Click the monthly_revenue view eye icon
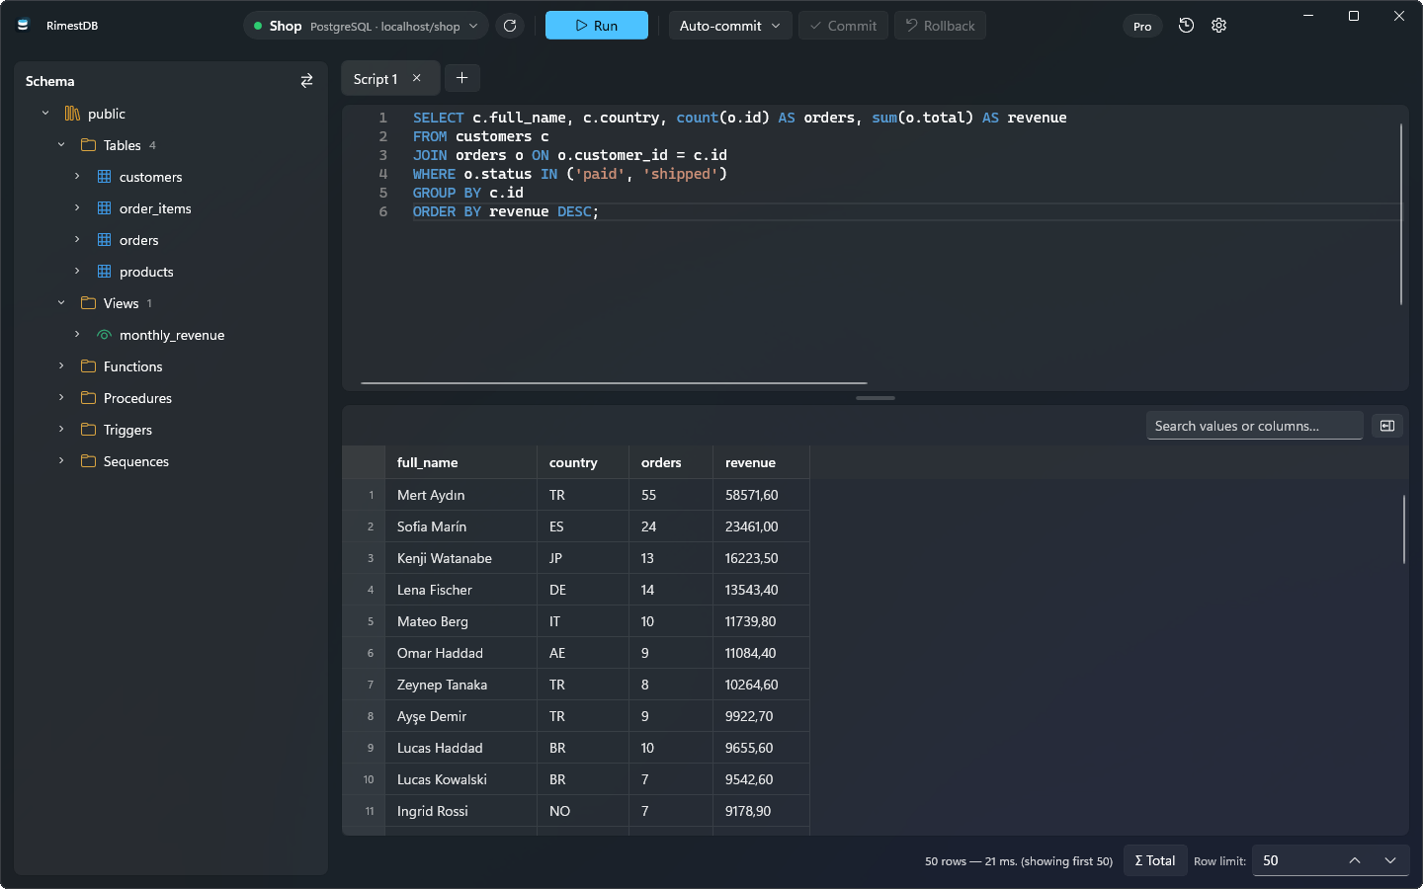Viewport: 1423px width, 889px height. (104, 335)
